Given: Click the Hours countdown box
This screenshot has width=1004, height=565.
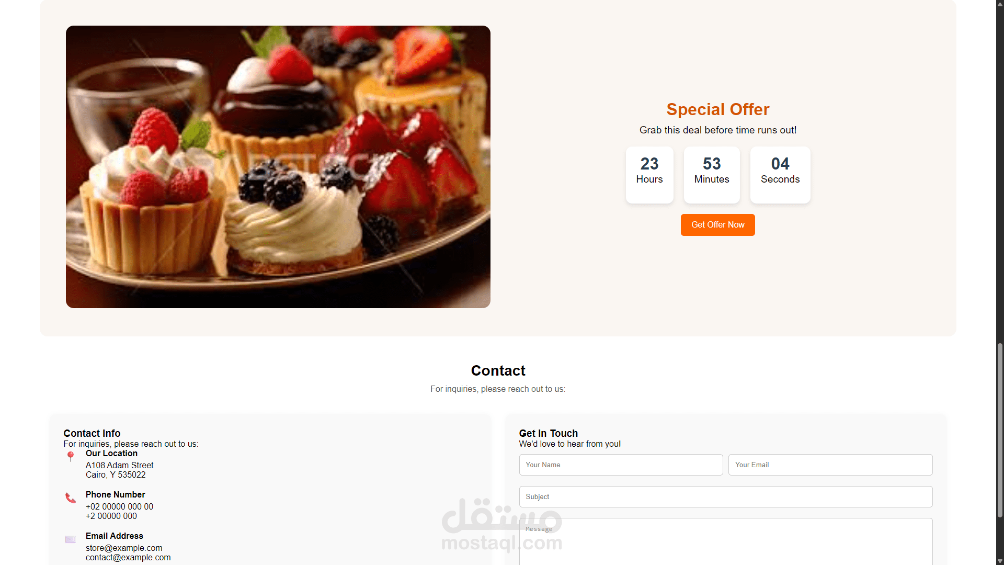Looking at the screenshot, I should click(649, 175).
